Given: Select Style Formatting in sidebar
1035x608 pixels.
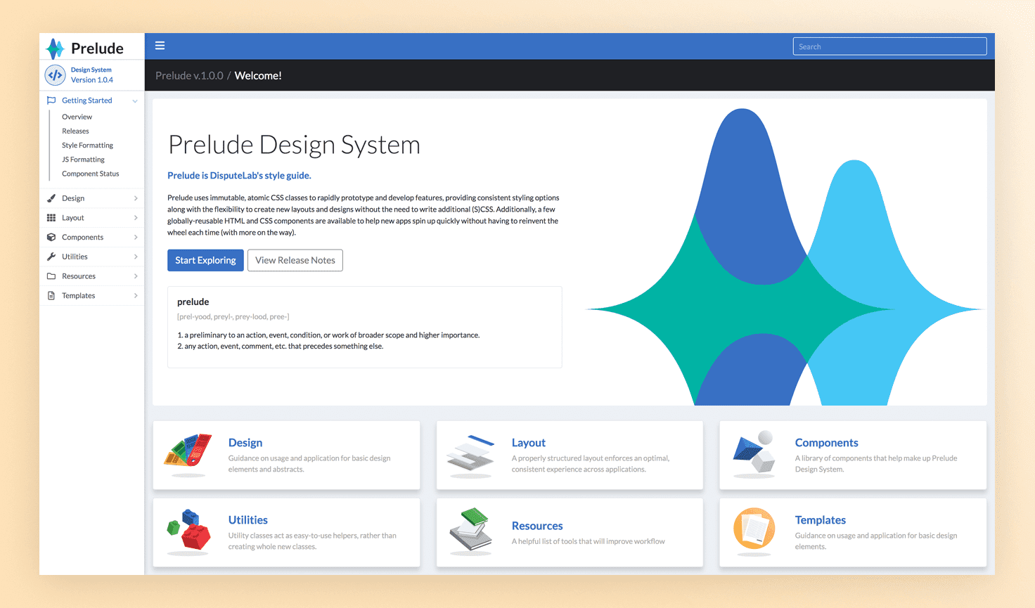Looking at the screenshot, I should 87,145.
